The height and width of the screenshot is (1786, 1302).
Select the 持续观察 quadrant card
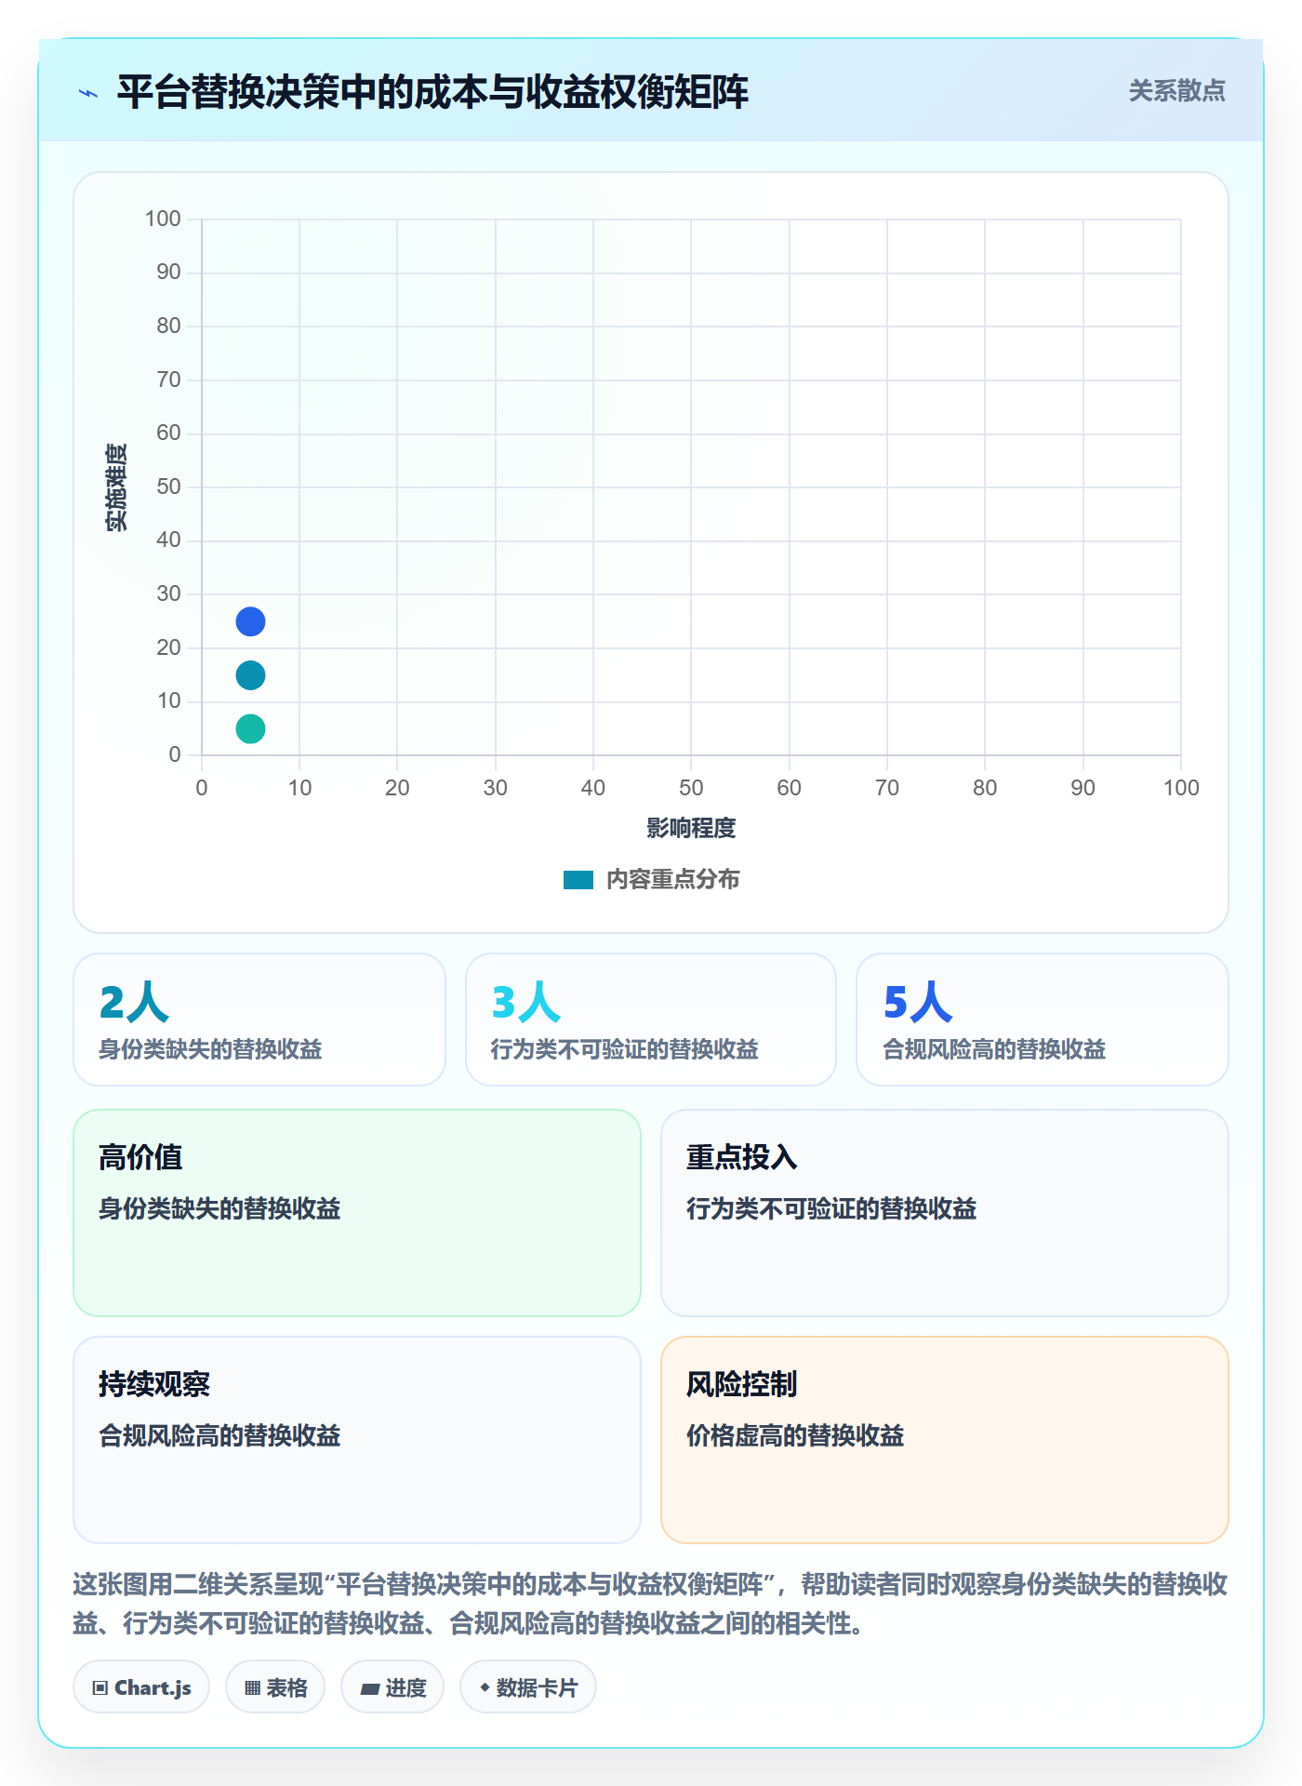[357, 1440]
